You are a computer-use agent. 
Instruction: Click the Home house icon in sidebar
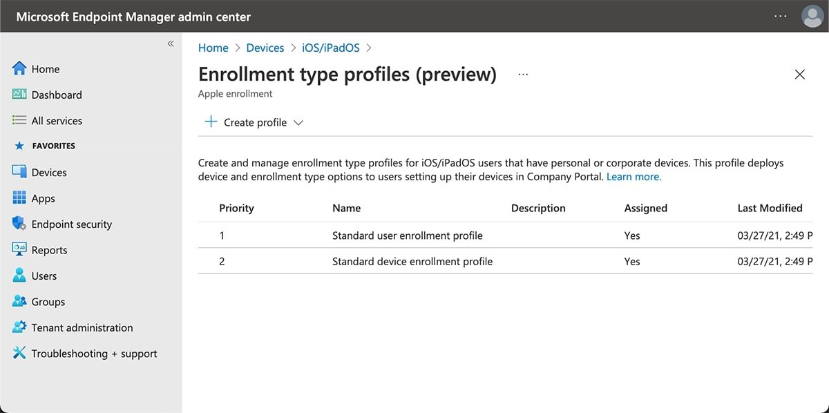tap(19, 69)
